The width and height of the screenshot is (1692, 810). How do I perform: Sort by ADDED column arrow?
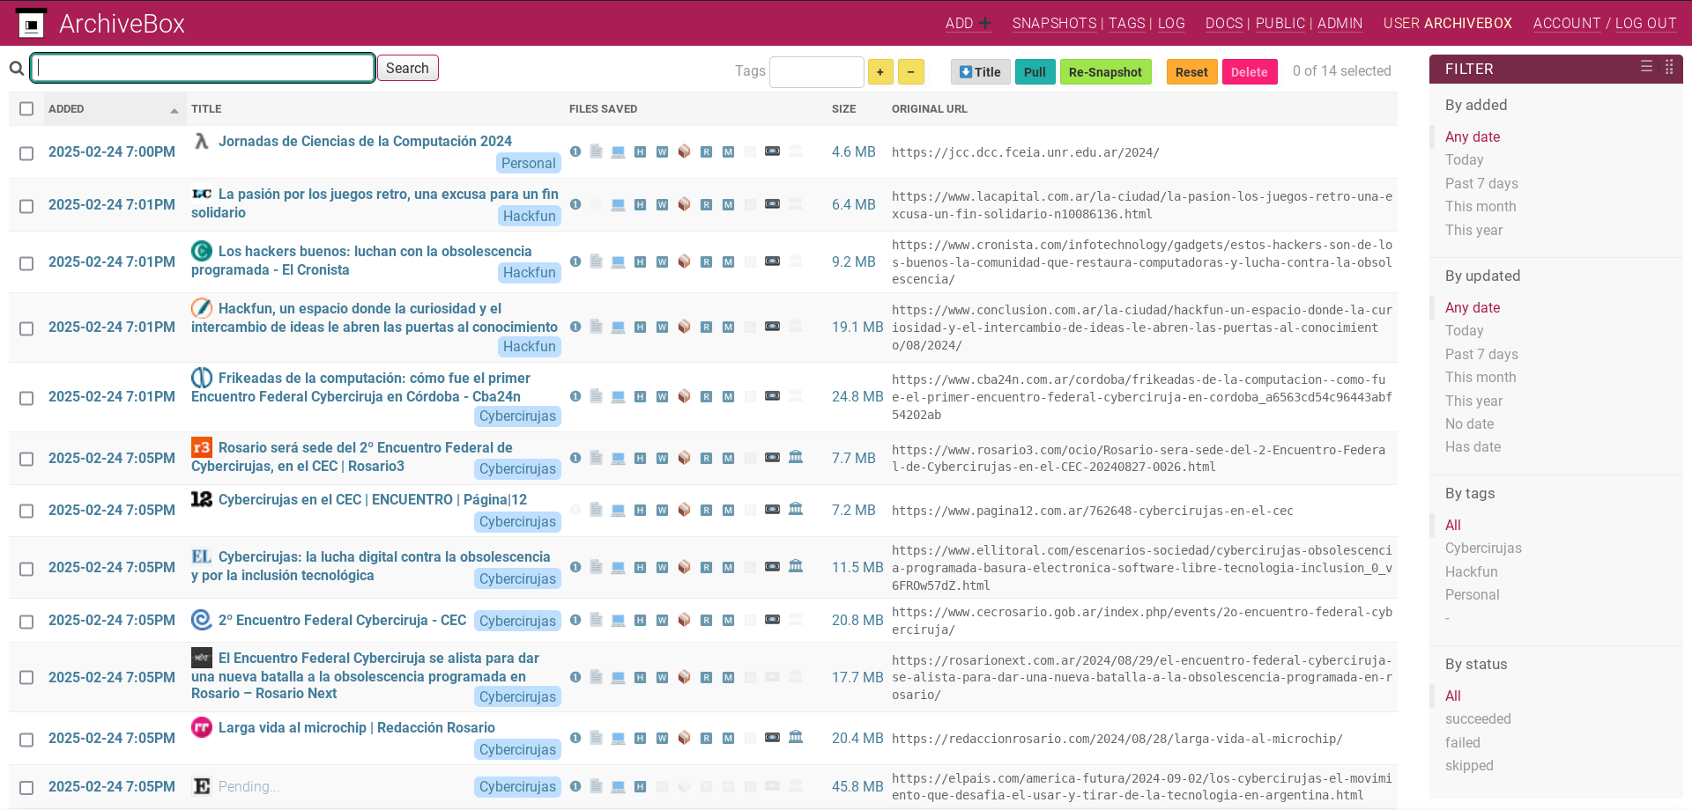(174, 110)
